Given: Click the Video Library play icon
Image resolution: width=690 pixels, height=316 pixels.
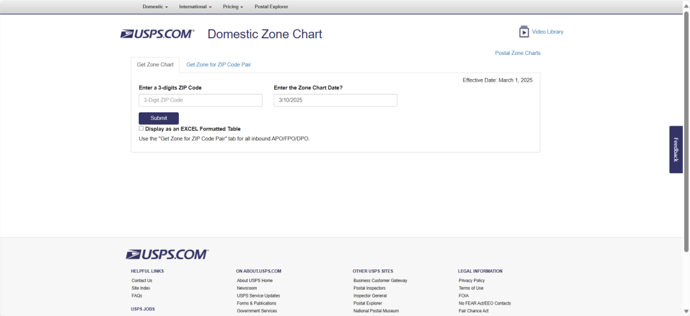Looking at the screenshot, I should (524, 32).
